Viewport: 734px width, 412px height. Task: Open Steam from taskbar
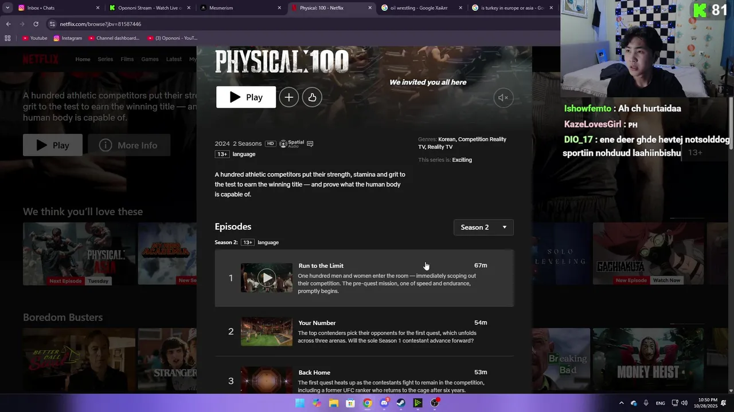401,403
